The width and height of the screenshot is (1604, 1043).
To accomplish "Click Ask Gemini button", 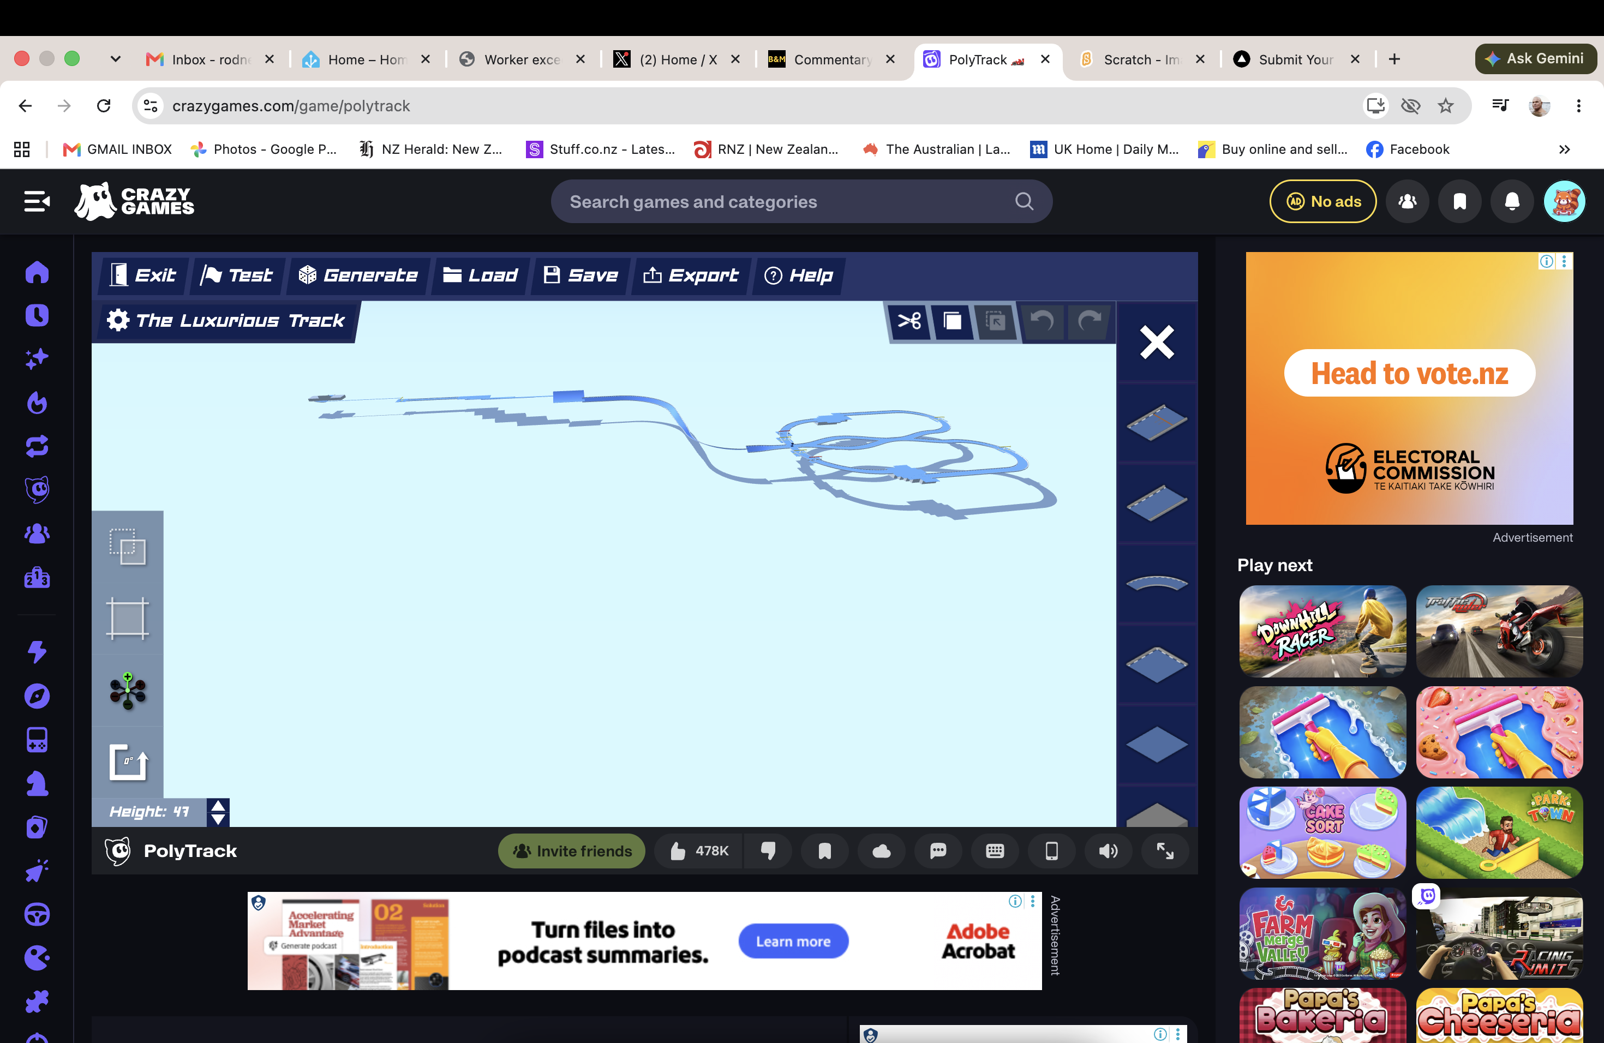I will pyautogui.click(x=1535, y=58).
